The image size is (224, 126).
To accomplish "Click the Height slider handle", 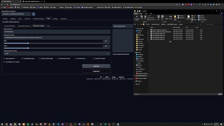I will (28, 48).
